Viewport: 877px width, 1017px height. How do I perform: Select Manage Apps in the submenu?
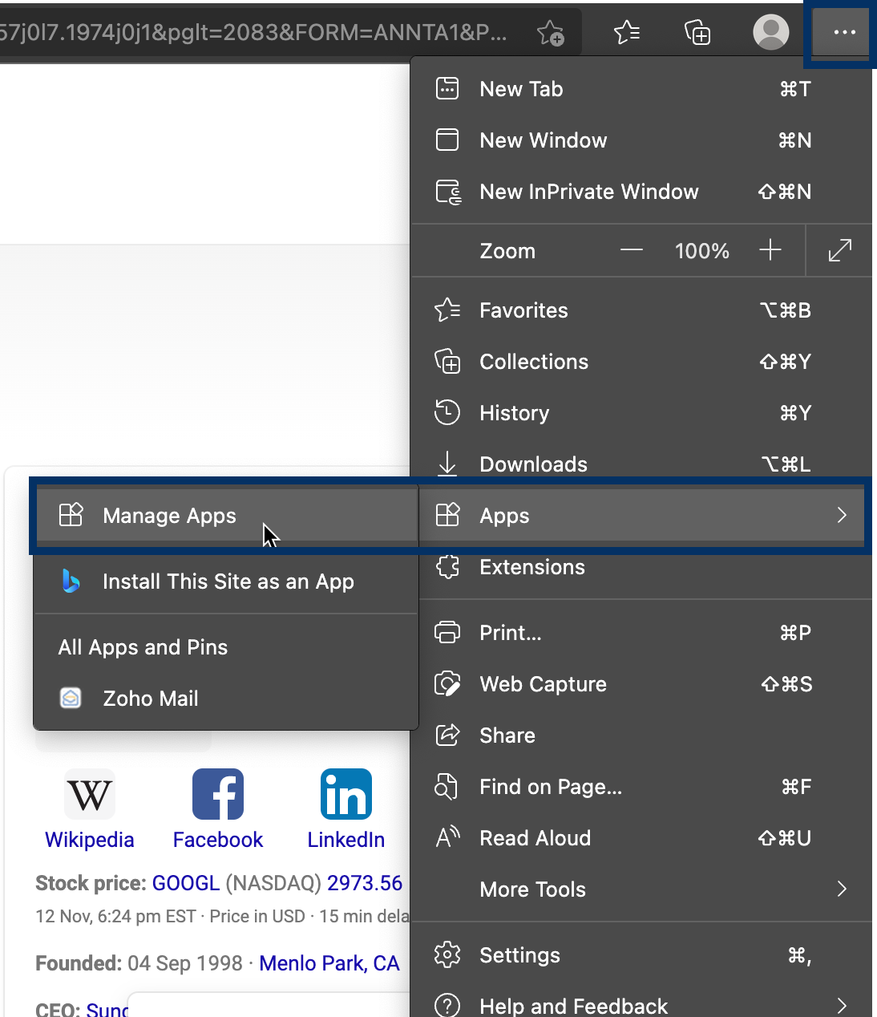(x=228, y=516)
